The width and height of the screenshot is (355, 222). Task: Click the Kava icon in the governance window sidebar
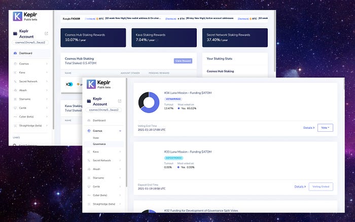pyautogui.click(x=89, y=152)
